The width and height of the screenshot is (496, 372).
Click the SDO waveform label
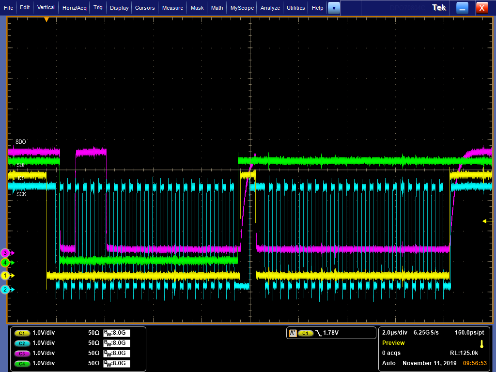(x=21, y=142)
